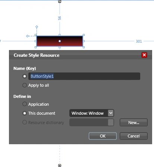Click the Cancel button
The height and width of the screenshot is (167, 154).
click(133, 136)
